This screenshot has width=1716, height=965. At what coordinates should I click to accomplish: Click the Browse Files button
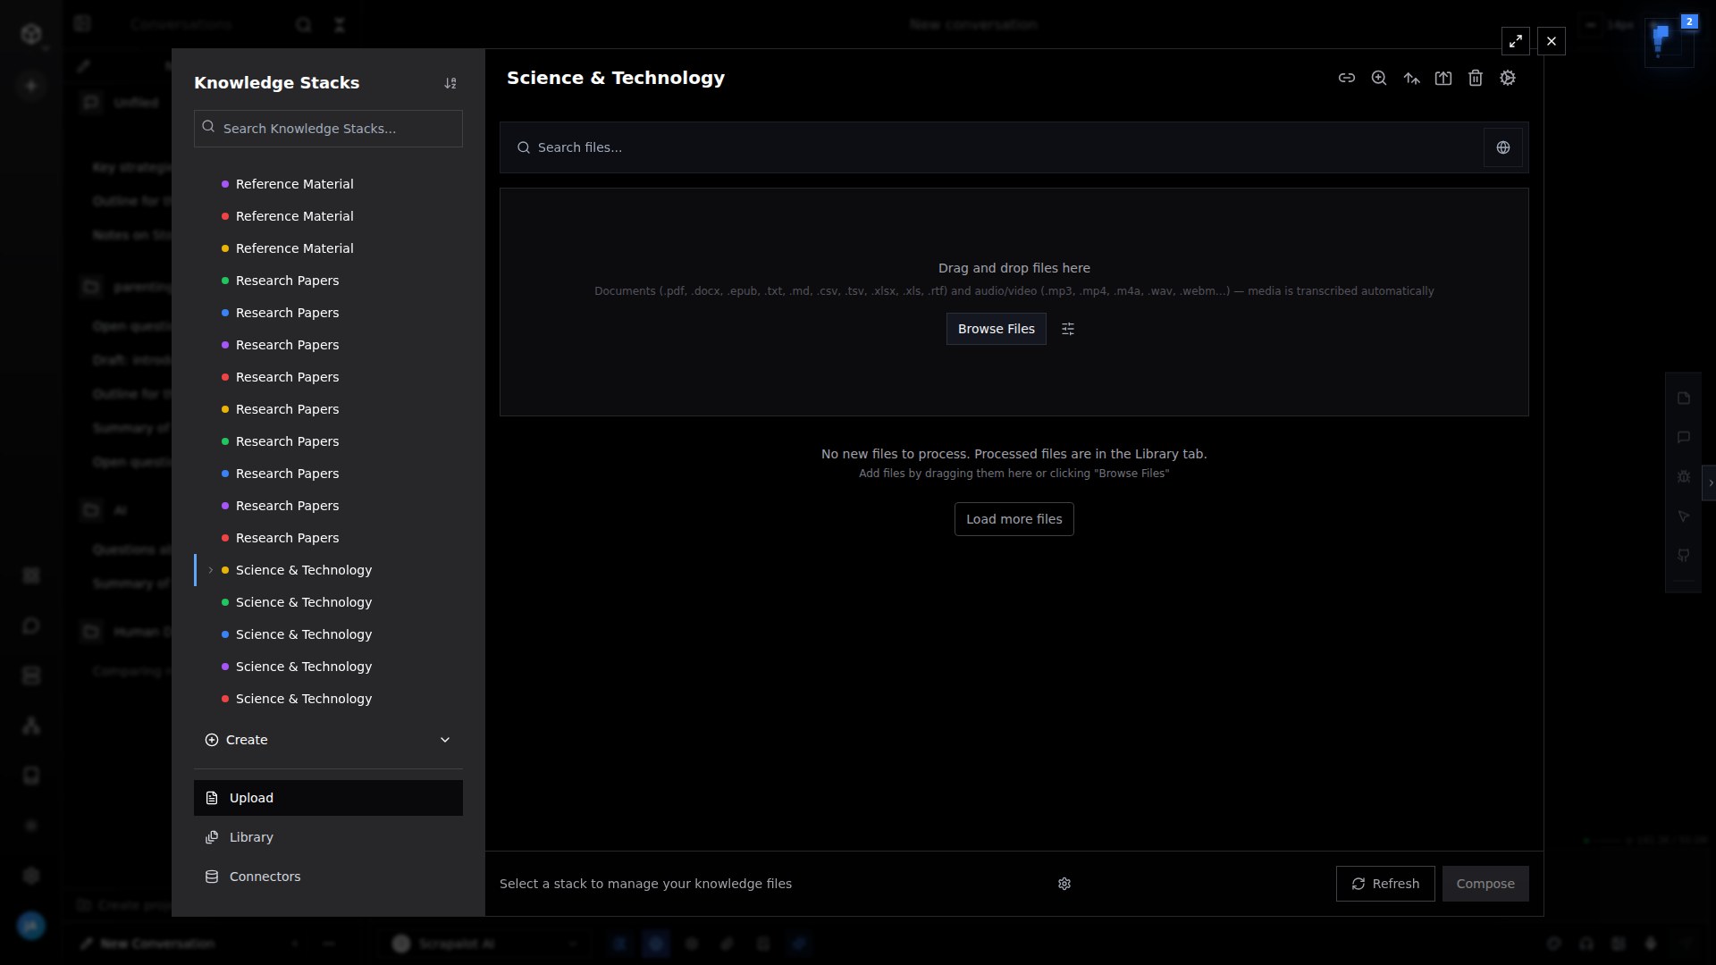pyautogui.click(x=997, y=329)
